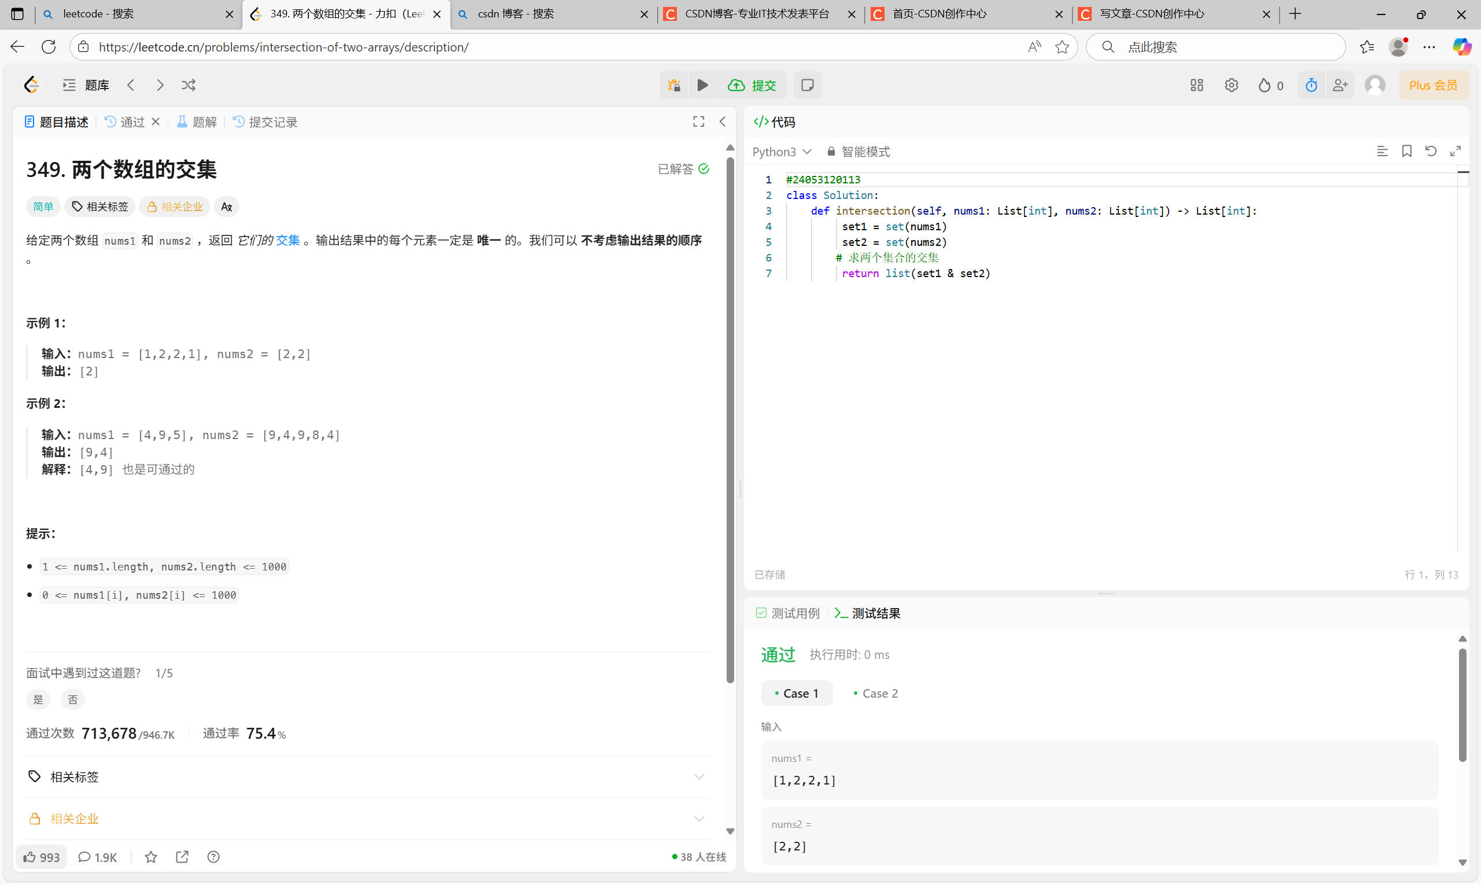Favorite this problem with star icon
Screen dimensions: 1481x884
click(150, 857)
